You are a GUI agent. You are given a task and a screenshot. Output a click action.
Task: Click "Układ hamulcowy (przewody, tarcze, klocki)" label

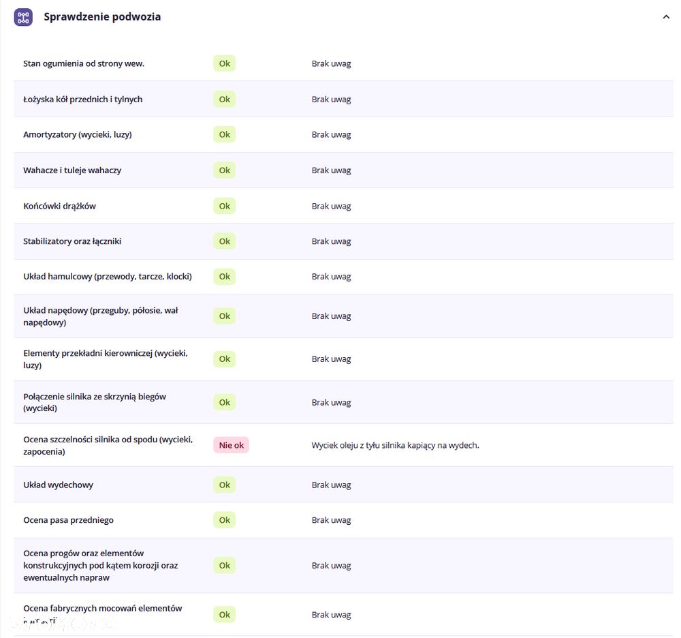108,277
